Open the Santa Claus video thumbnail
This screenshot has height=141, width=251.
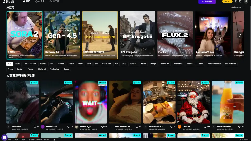point(193,102)
